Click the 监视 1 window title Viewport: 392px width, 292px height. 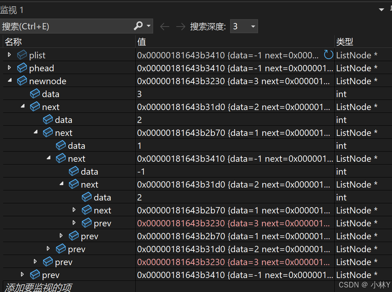coord(12,10)
